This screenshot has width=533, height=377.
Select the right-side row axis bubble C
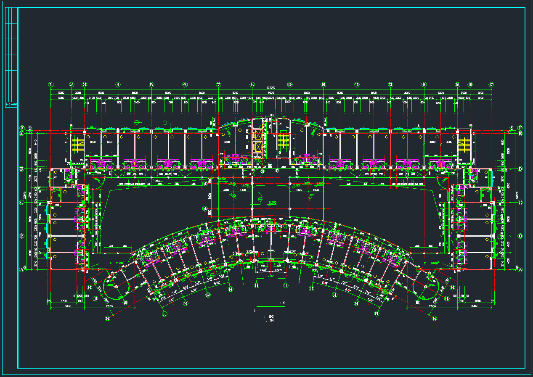[520, 202]
